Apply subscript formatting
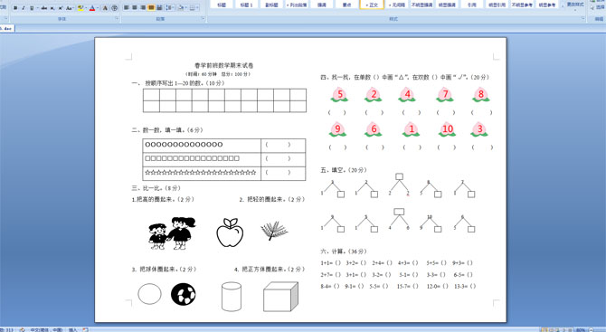 52,8
